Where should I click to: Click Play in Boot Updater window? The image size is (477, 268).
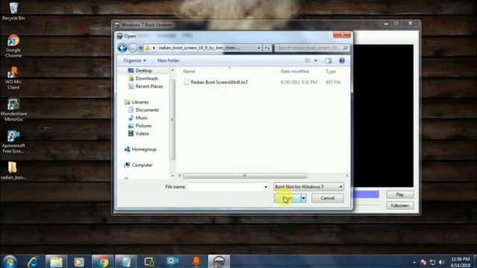[x=399, y=194]
